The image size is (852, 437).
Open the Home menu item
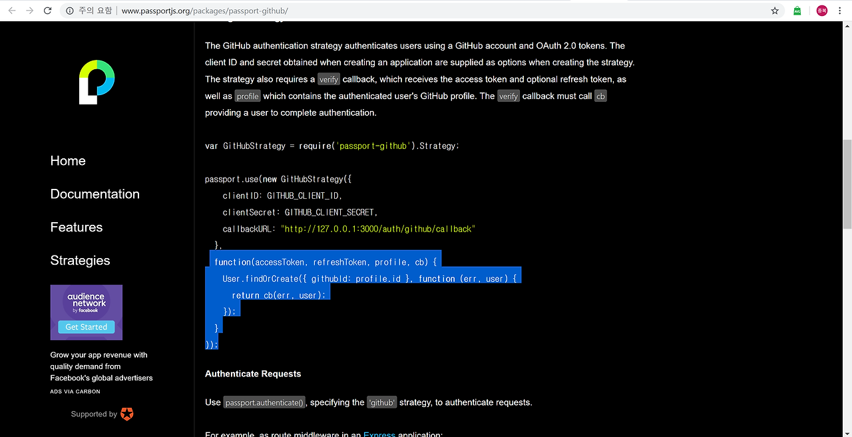[x=68, y=161]
